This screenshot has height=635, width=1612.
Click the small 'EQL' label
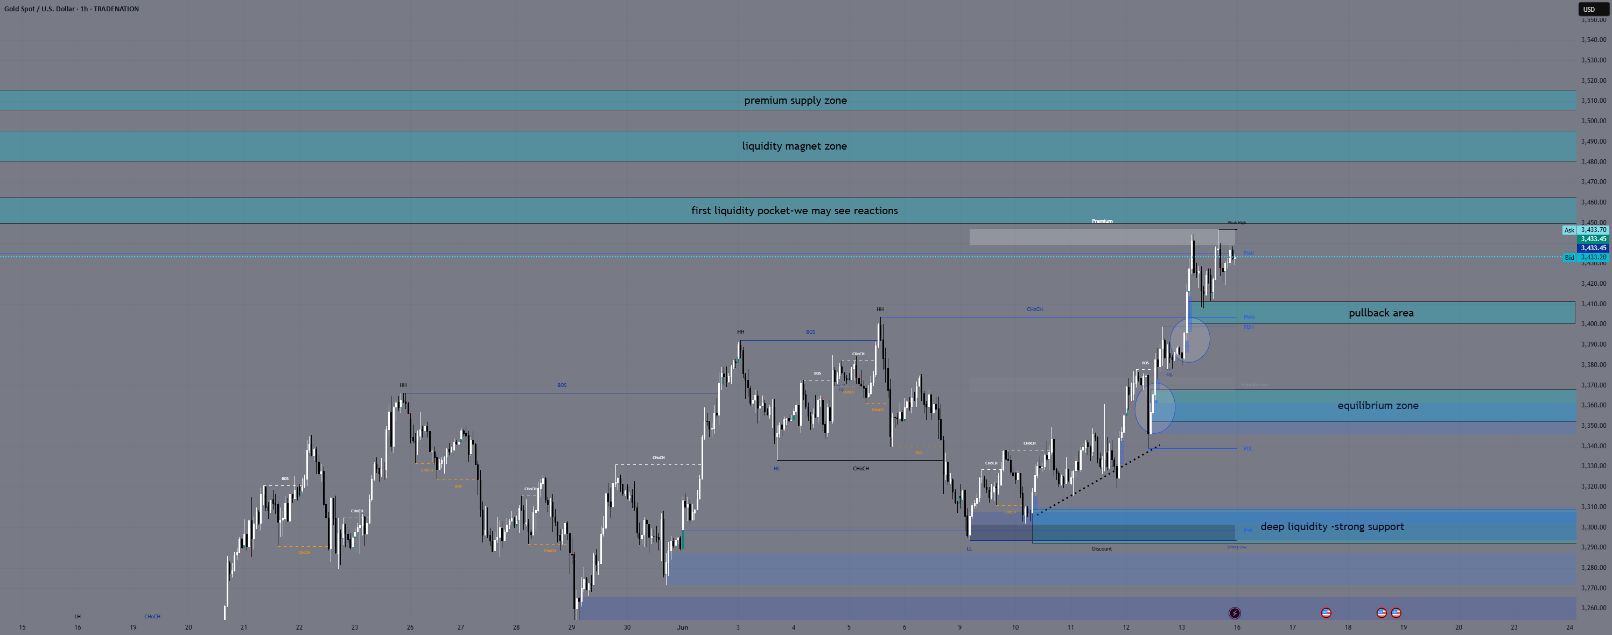coord(1169,376)
